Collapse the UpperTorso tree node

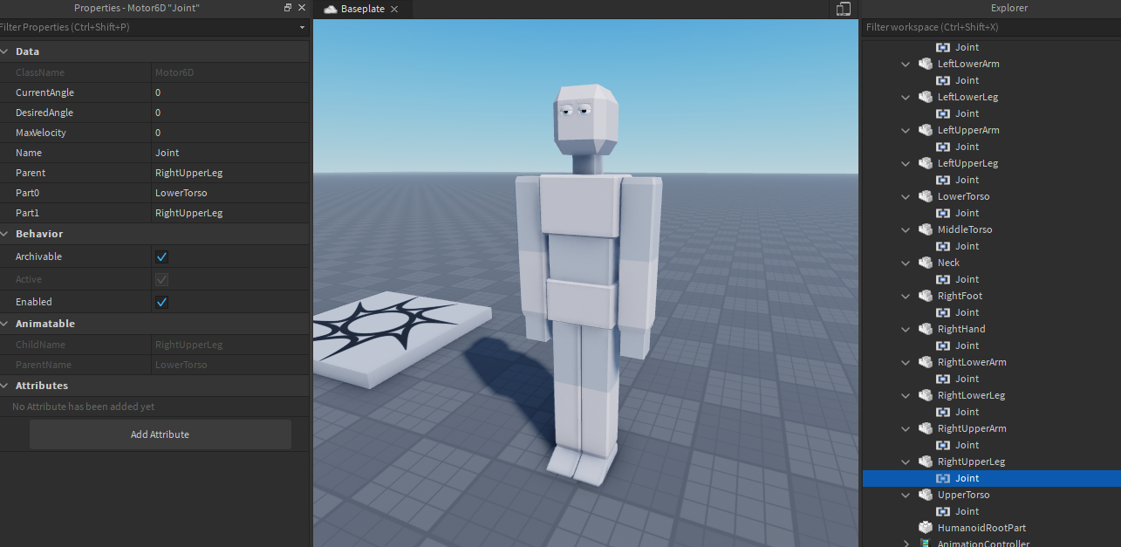pos(906,495)
